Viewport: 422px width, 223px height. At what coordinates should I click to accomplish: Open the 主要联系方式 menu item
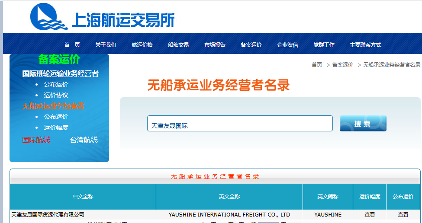coord(365,45)
